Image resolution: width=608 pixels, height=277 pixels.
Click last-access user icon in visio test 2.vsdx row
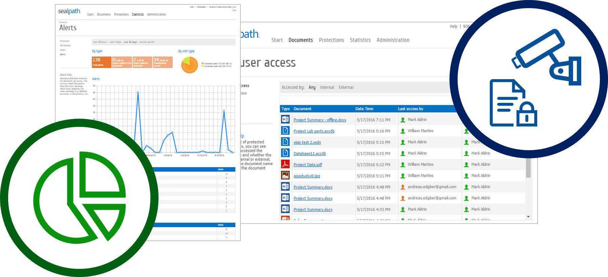pyautogui.click(x=403, y=142)
